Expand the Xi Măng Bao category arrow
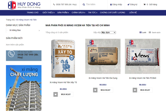 (x=39, y=30)
